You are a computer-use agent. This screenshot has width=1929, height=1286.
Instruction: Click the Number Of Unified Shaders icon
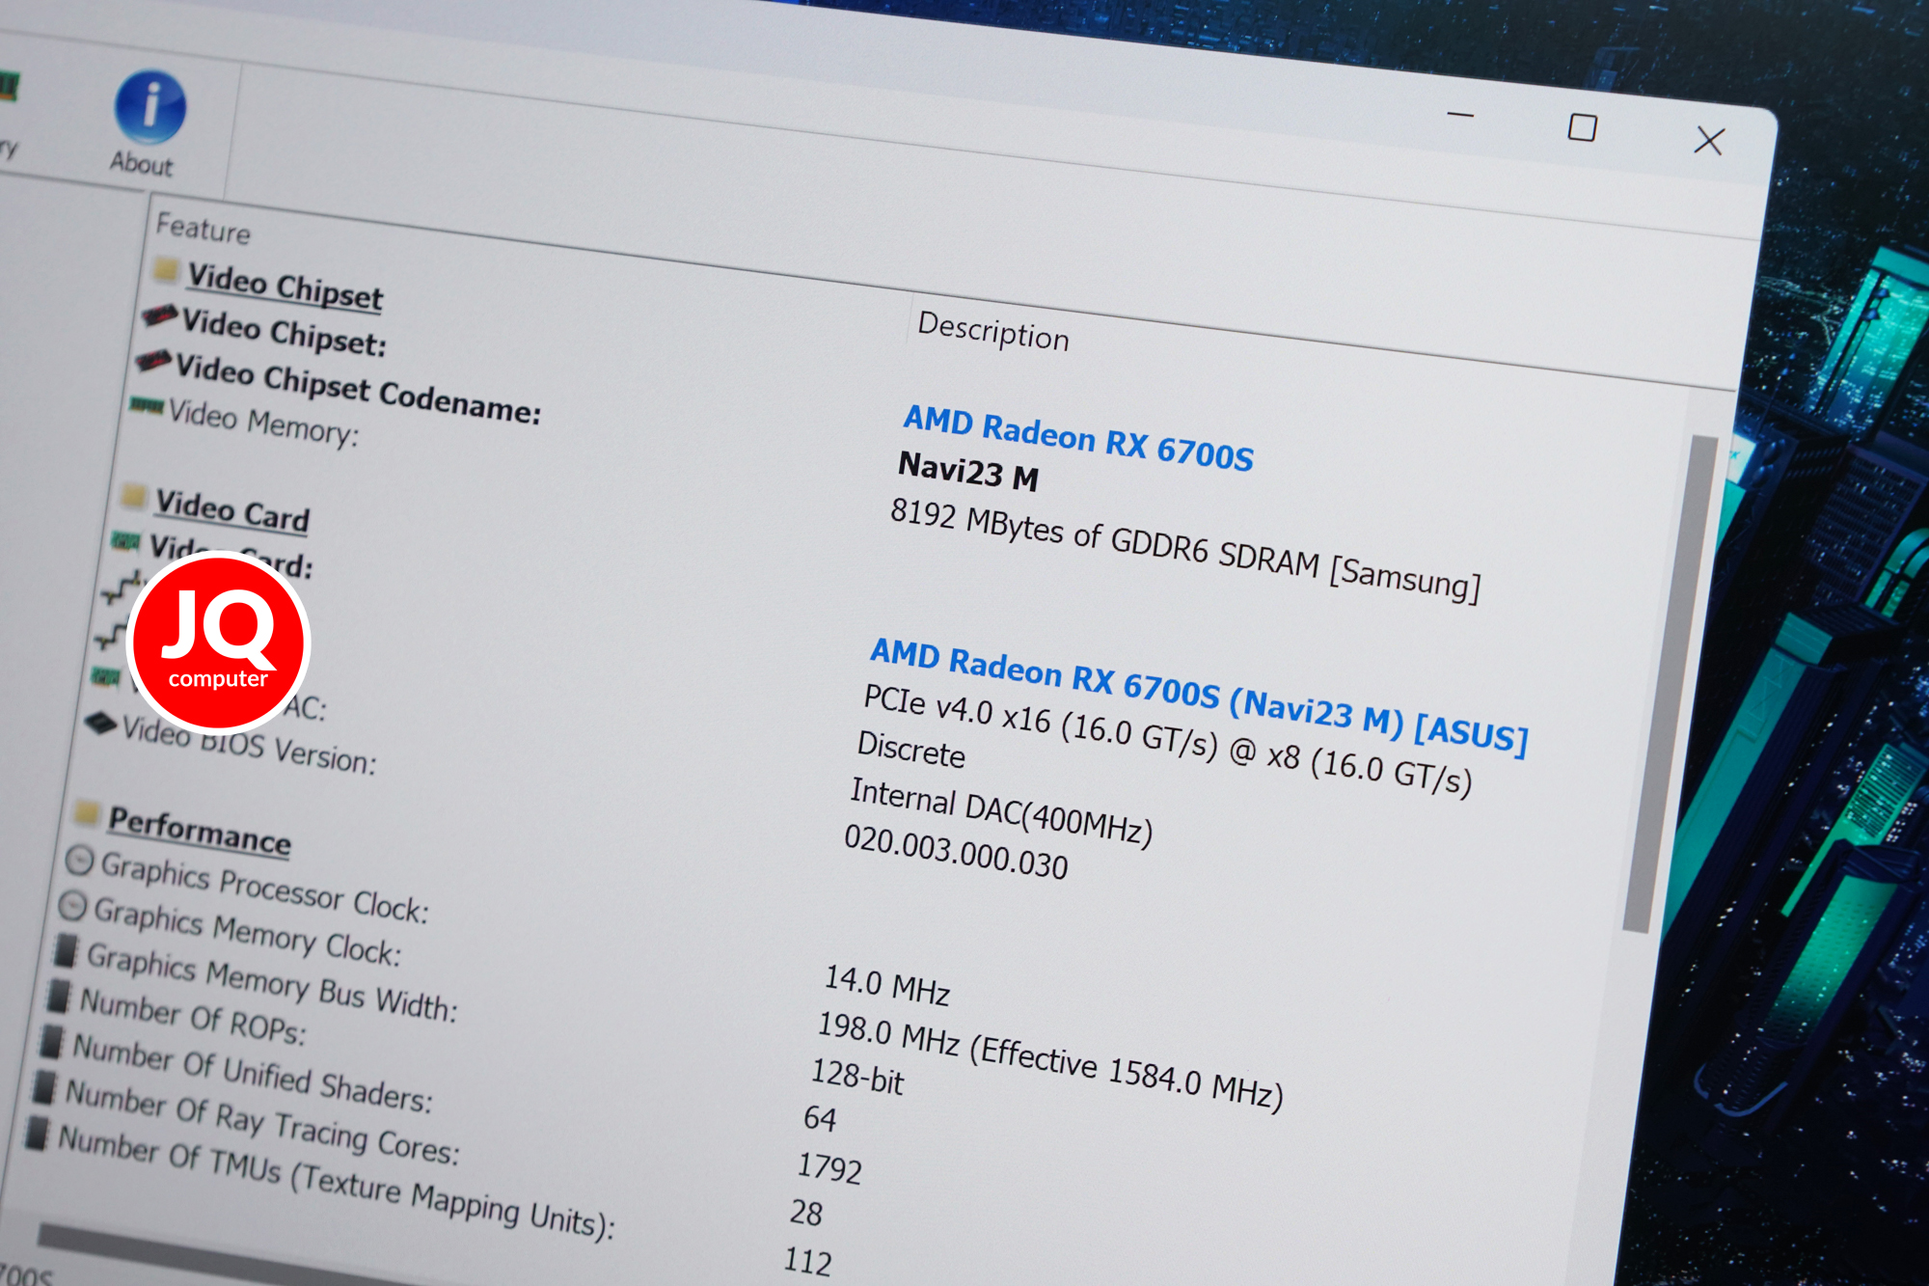(x=51, y=1042)
